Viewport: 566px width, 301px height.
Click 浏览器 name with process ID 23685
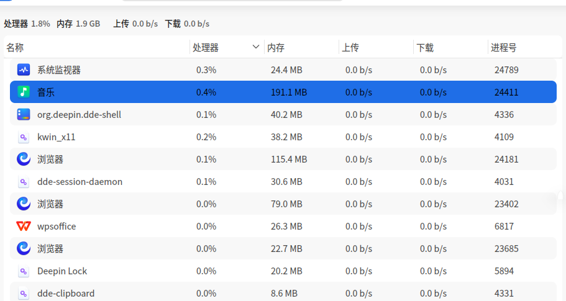tap(50, 249)
